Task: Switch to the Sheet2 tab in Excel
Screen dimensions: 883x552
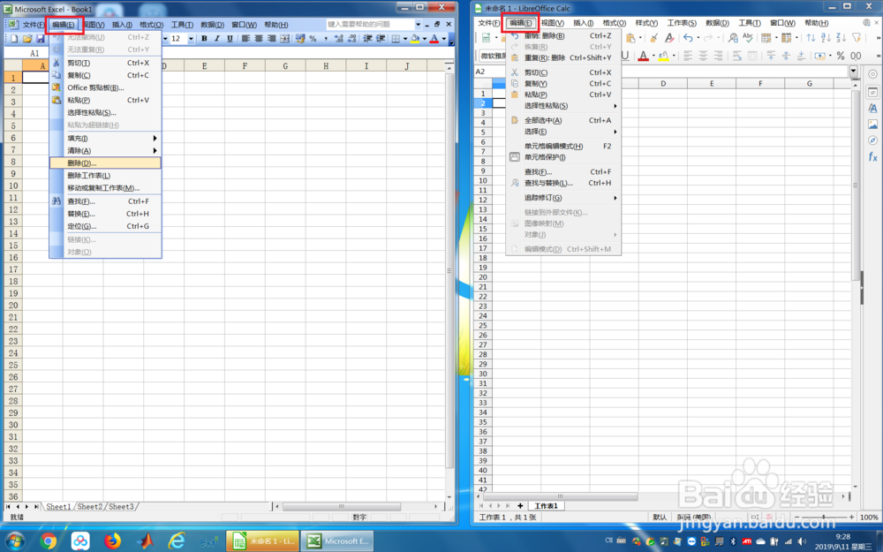Action: pyautogui.click(x=90, y=506)
